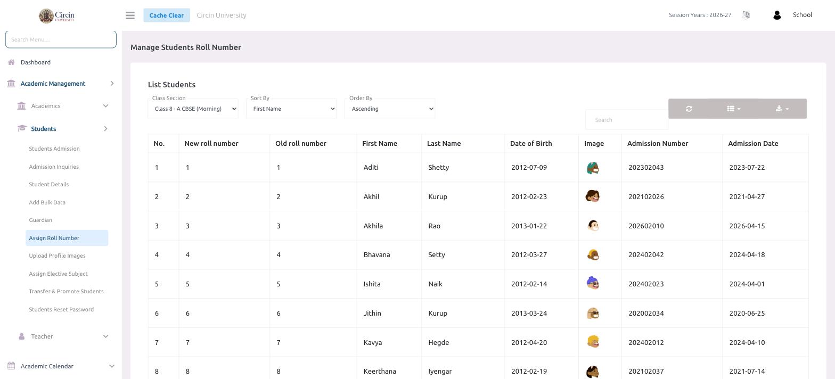Screen dimensions: 835x379
Task: Open Student Details menu item
Action: 49,184
